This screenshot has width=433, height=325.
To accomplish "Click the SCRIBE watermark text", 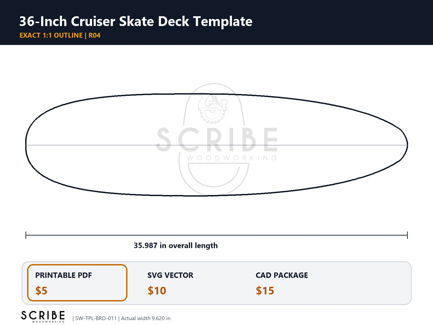I will coord(217,140).
